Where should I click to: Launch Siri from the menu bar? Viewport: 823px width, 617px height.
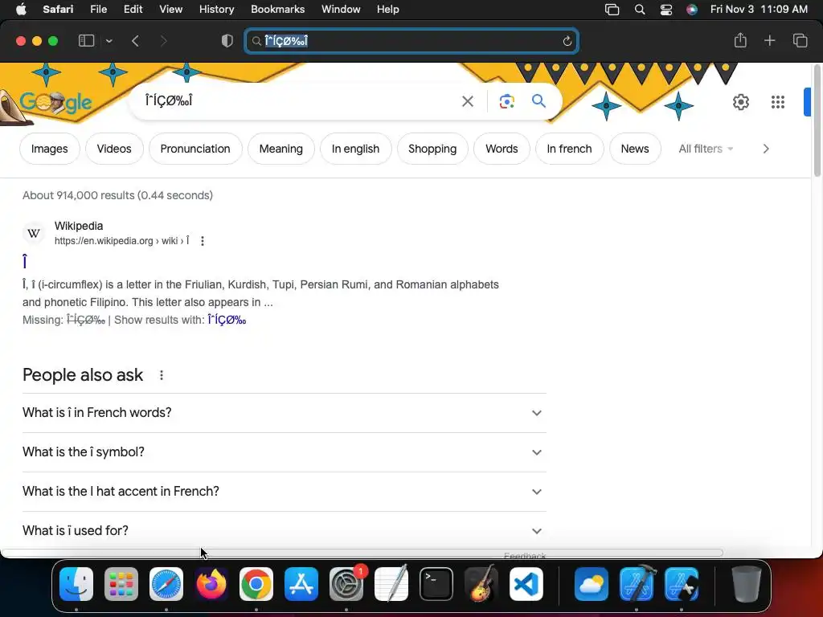(x=692, y=10)
